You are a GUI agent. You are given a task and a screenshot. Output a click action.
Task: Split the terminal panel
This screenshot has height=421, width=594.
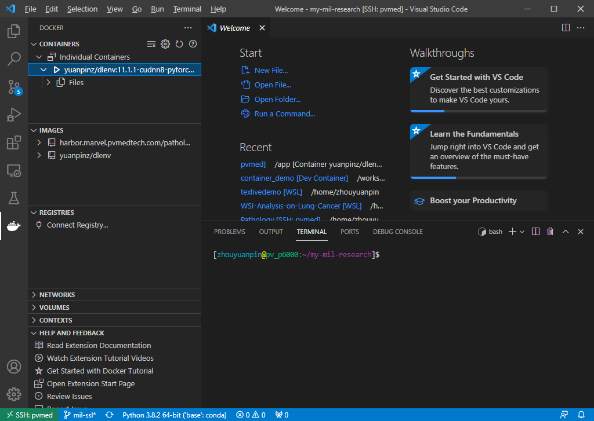point(535,232)
